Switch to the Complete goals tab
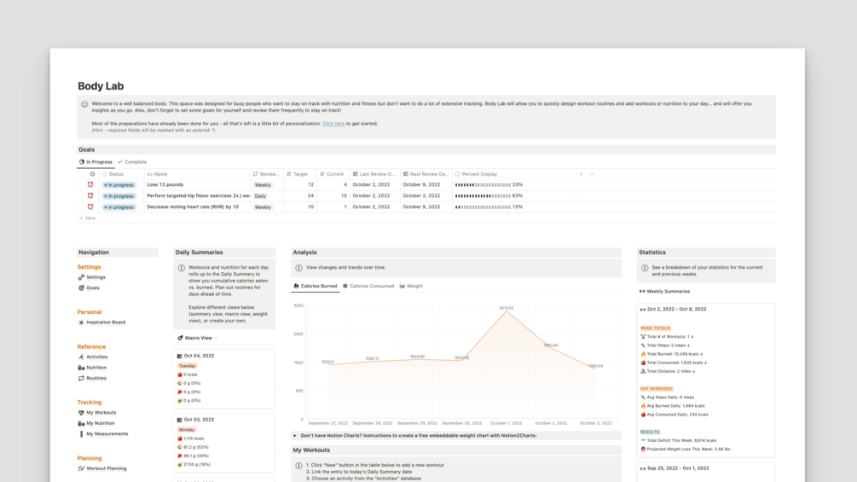This screenshot has width=857, height=482. tap(132, 162)
